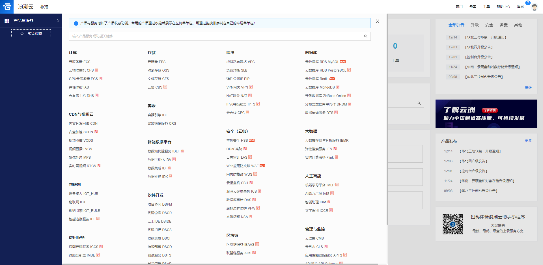This screenshot has width=543, height=265.
Task: Open 云服务器 ECS
Action: (x=80, y=62)
